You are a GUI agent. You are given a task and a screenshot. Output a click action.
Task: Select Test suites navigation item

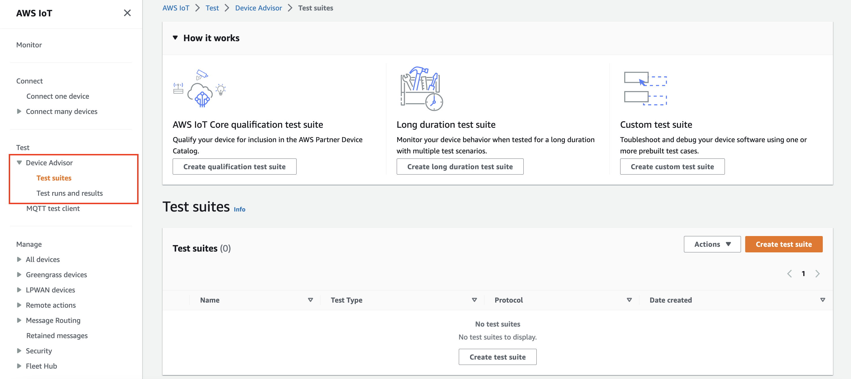[x=54, y=178]
